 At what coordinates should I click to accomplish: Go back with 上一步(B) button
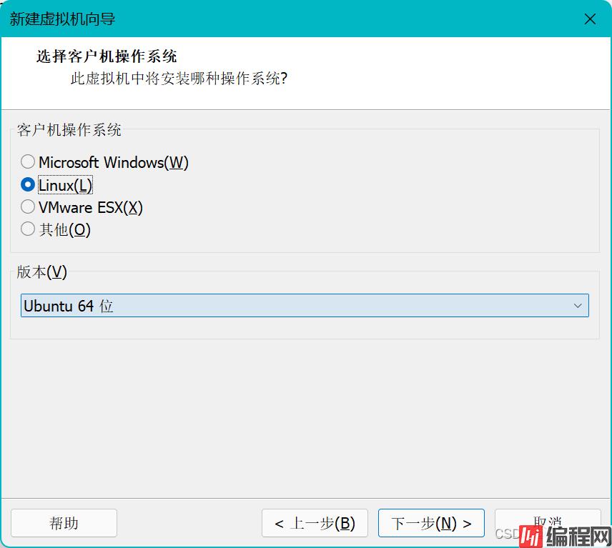315,523
